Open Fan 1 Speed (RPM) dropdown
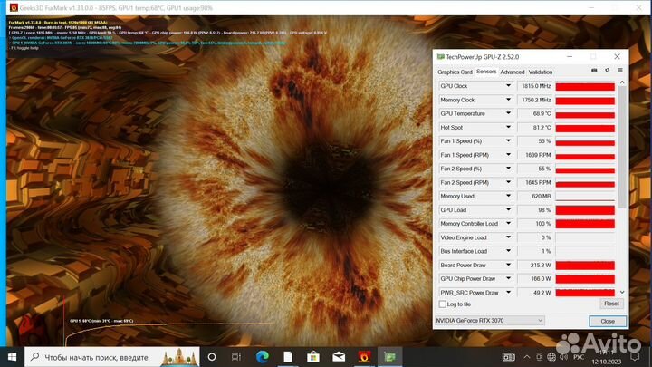Image resolution: width=652 pixels, height=367 pixels. tap(508, 155)
